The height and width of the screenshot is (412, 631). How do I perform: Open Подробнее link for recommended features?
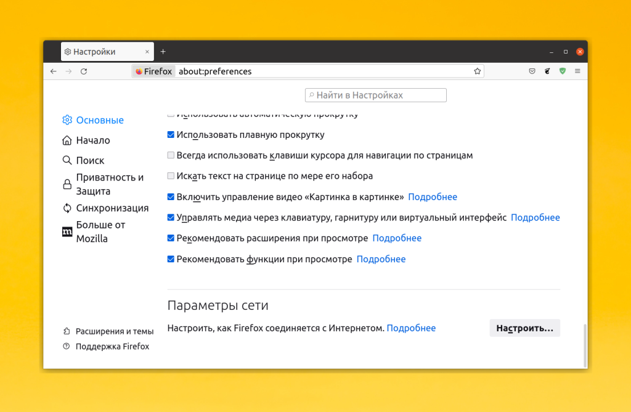pyautogui.click(x=381, y=259)
